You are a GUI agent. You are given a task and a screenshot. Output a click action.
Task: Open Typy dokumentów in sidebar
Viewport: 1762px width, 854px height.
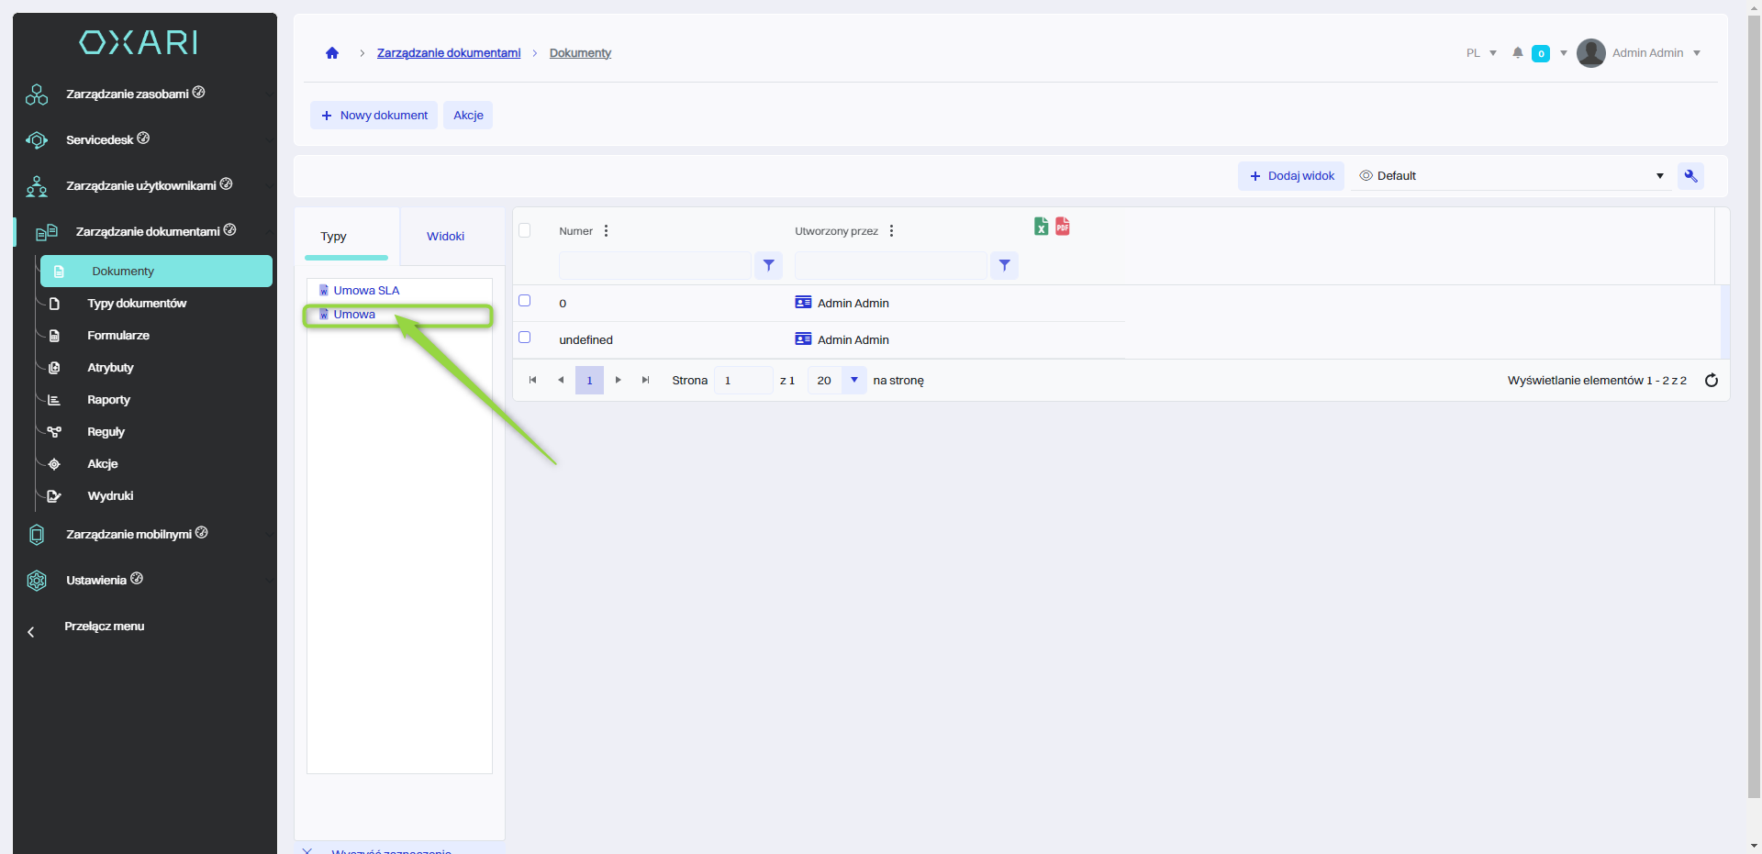(x=137, y=304)
